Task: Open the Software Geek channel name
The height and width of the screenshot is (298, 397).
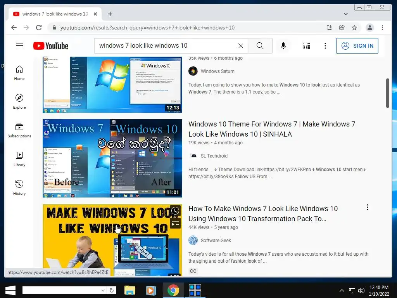Action: coord(216,241)
